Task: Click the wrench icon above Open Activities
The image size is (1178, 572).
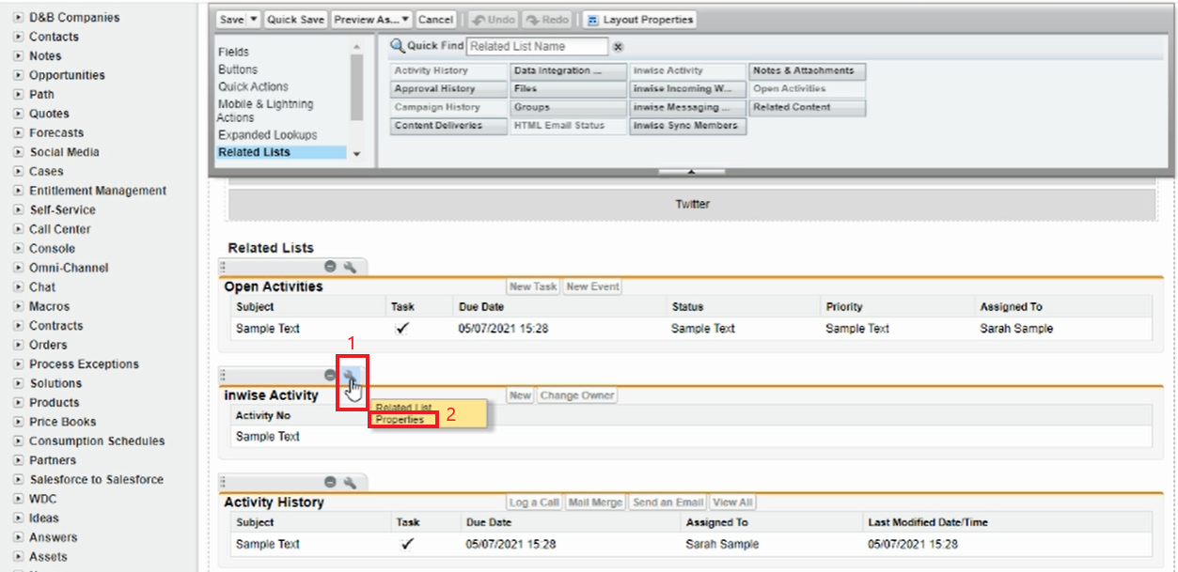Action: [350, 268]
